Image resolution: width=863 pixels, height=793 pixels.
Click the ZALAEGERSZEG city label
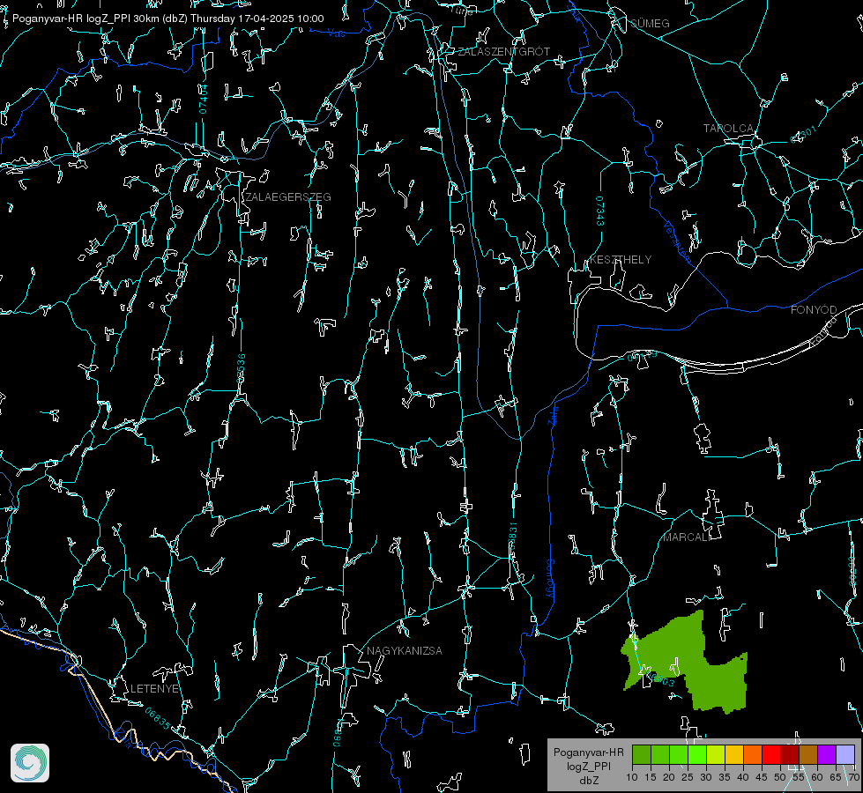click(288, 197)
